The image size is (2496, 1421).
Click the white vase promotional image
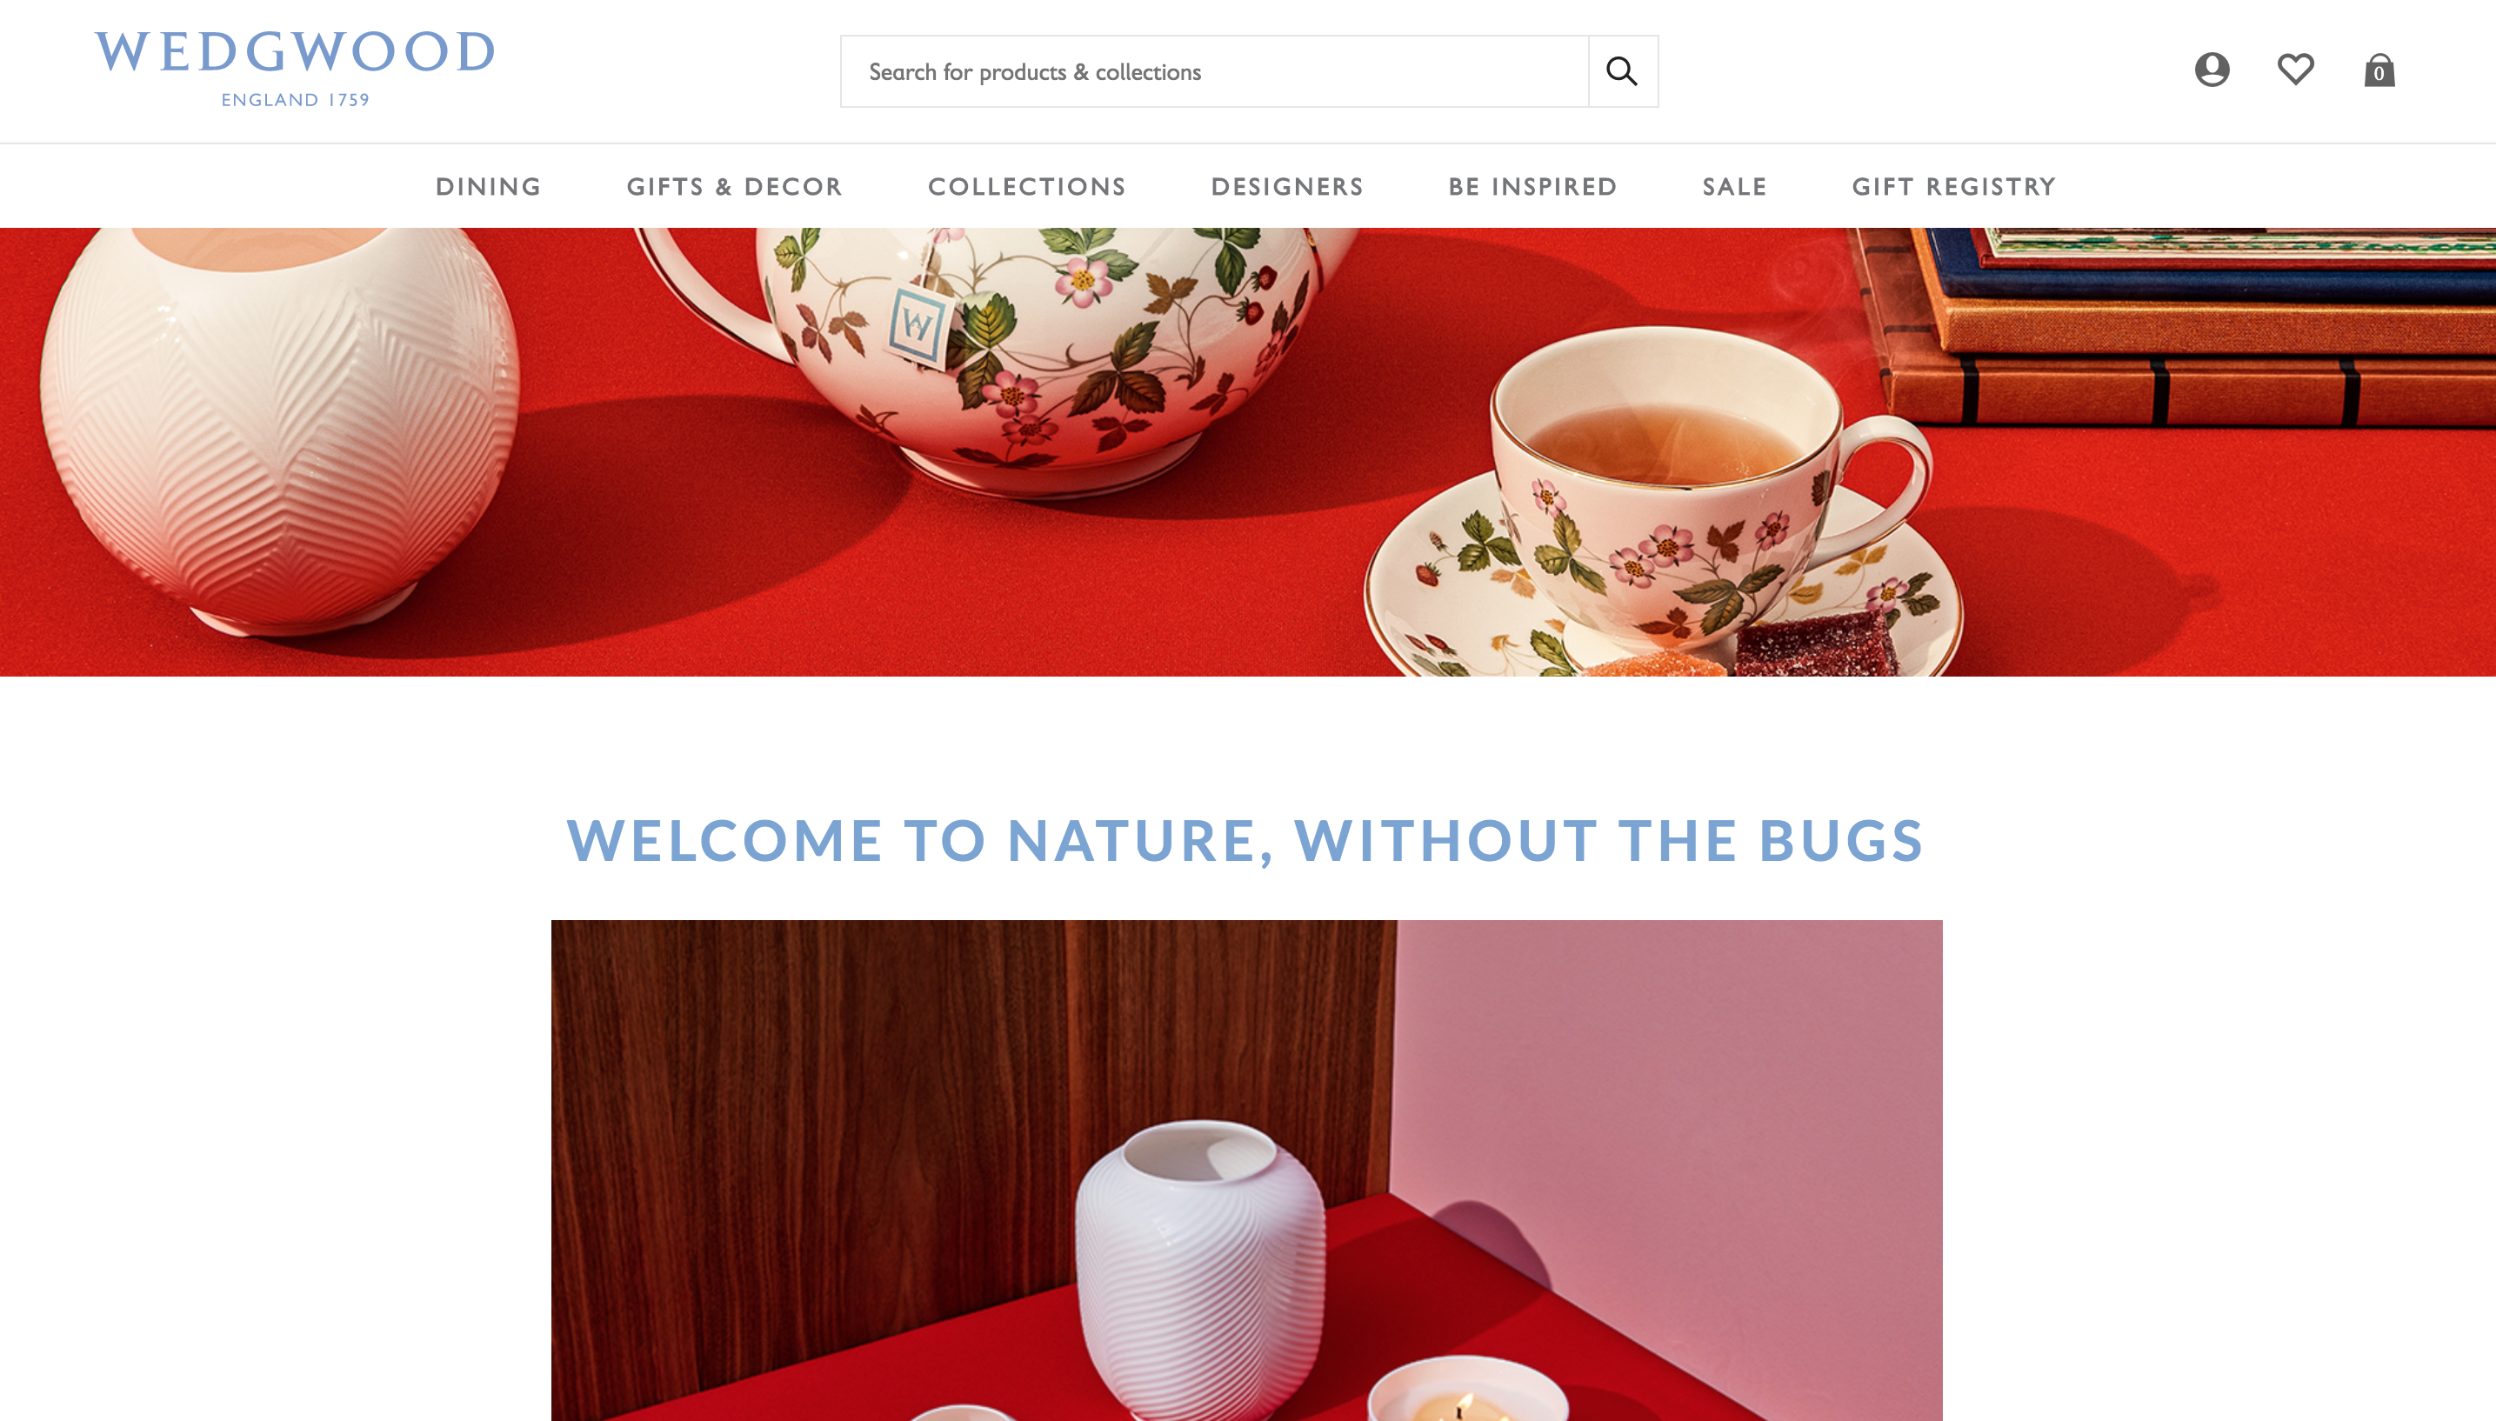1247,1171
